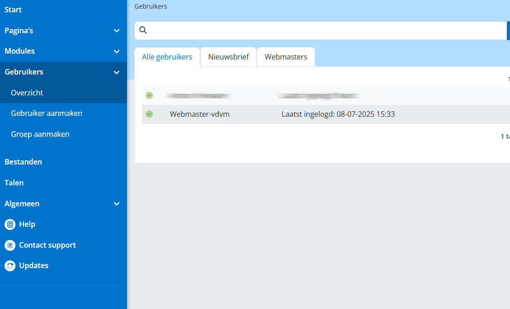Click the search magnifier icon
The width and height of the screenshot is (510, 309).
point(143,30)
